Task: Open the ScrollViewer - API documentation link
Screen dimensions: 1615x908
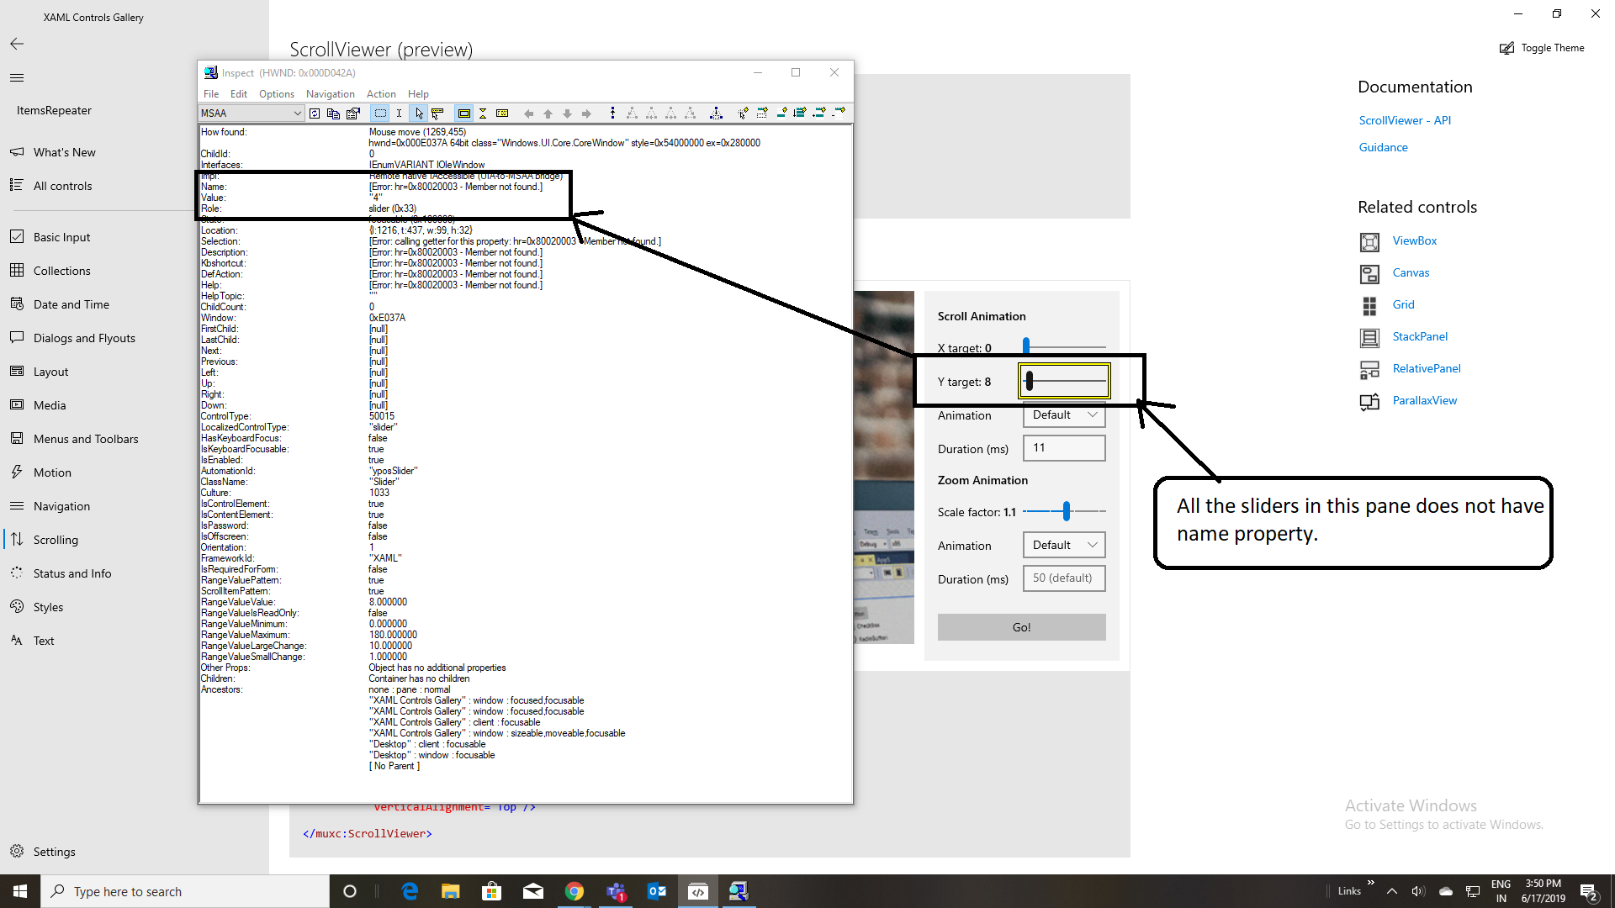Action: point(1405,120)
